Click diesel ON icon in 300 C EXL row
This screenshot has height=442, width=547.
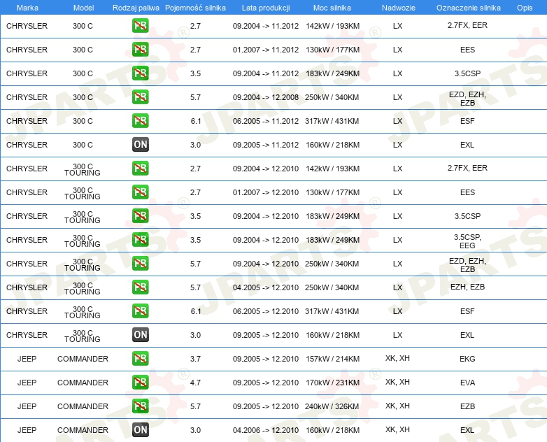click(x=140, y=145)
